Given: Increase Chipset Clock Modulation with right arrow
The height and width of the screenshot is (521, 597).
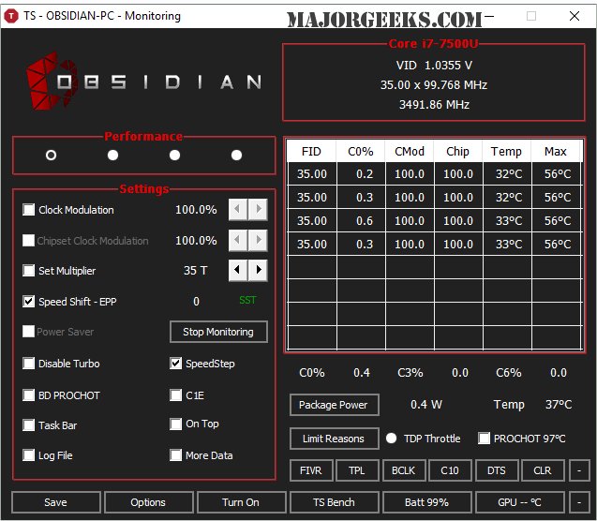Looking at the screenshot, I should [258, 240].
